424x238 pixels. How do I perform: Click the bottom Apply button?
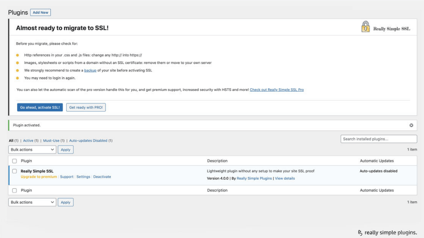(x=65, y=202)
